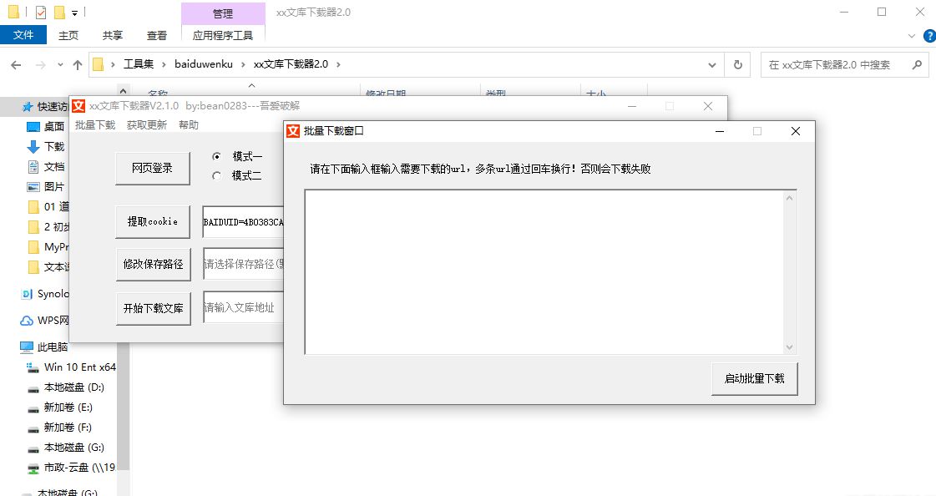Image resolution: width=936 pixels, height=496 pixels.
Task: Click the 网页登录 button
Action: click(x=153, y=167)
